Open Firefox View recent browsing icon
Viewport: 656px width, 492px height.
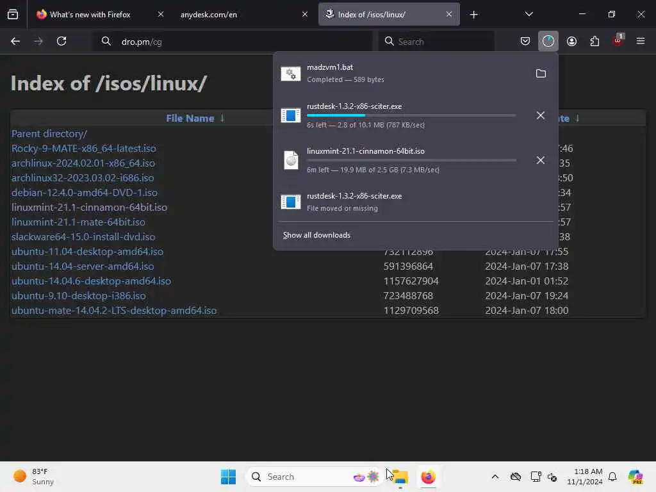pos(13,15)
